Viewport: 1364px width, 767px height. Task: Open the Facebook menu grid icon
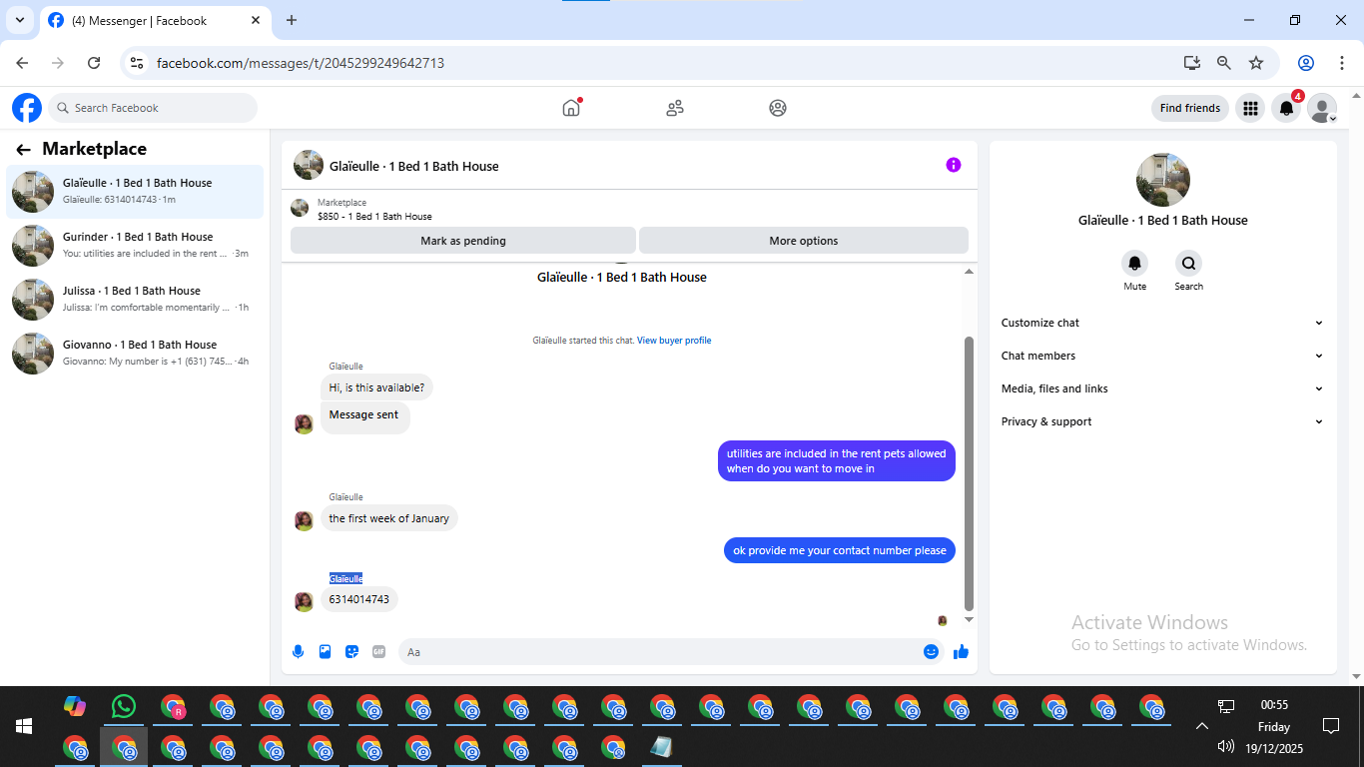tap(1250, 108)
